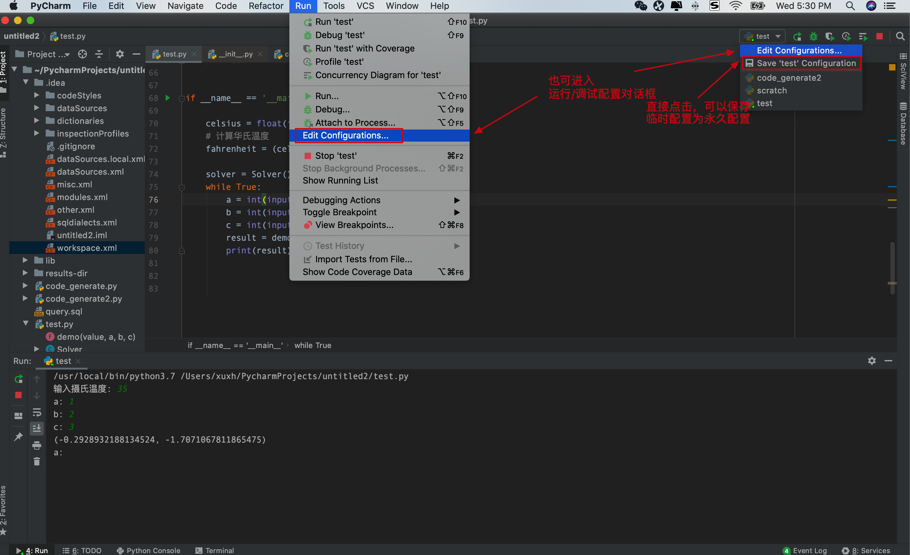The height and width of the screenshot is (555, 910).
Task: Click the locate-file crosshair icon in the Project panel
Action: [x=82, y=54]
